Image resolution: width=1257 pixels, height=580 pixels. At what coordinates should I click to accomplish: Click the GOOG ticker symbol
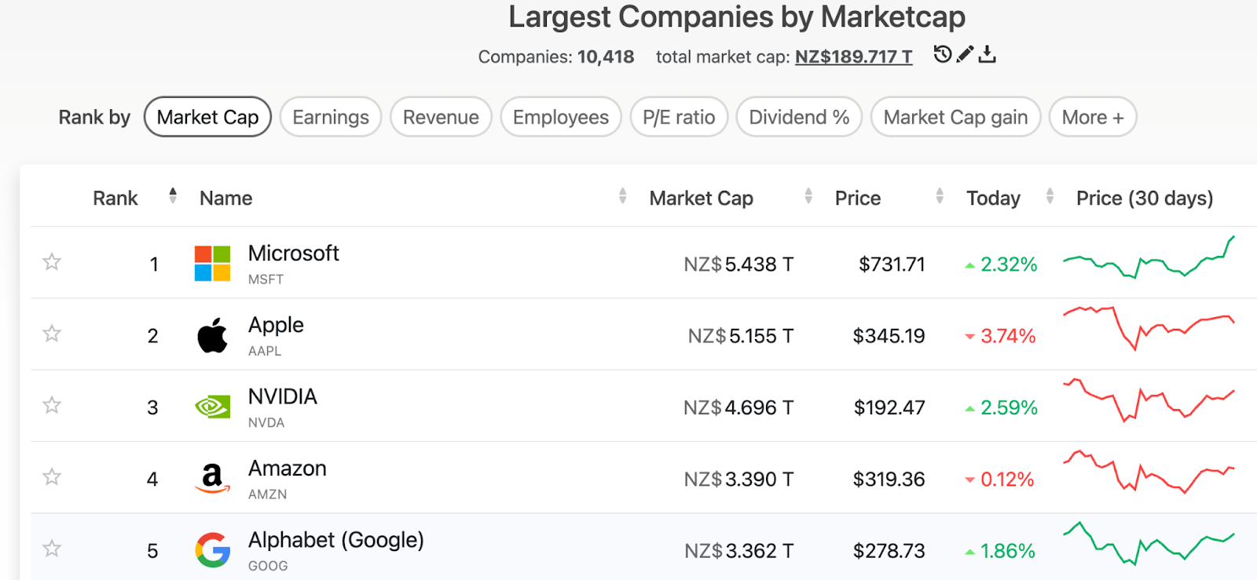point(268,566)
